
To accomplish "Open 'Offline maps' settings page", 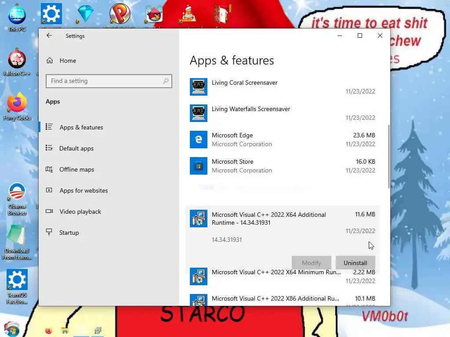I will 76,169.
